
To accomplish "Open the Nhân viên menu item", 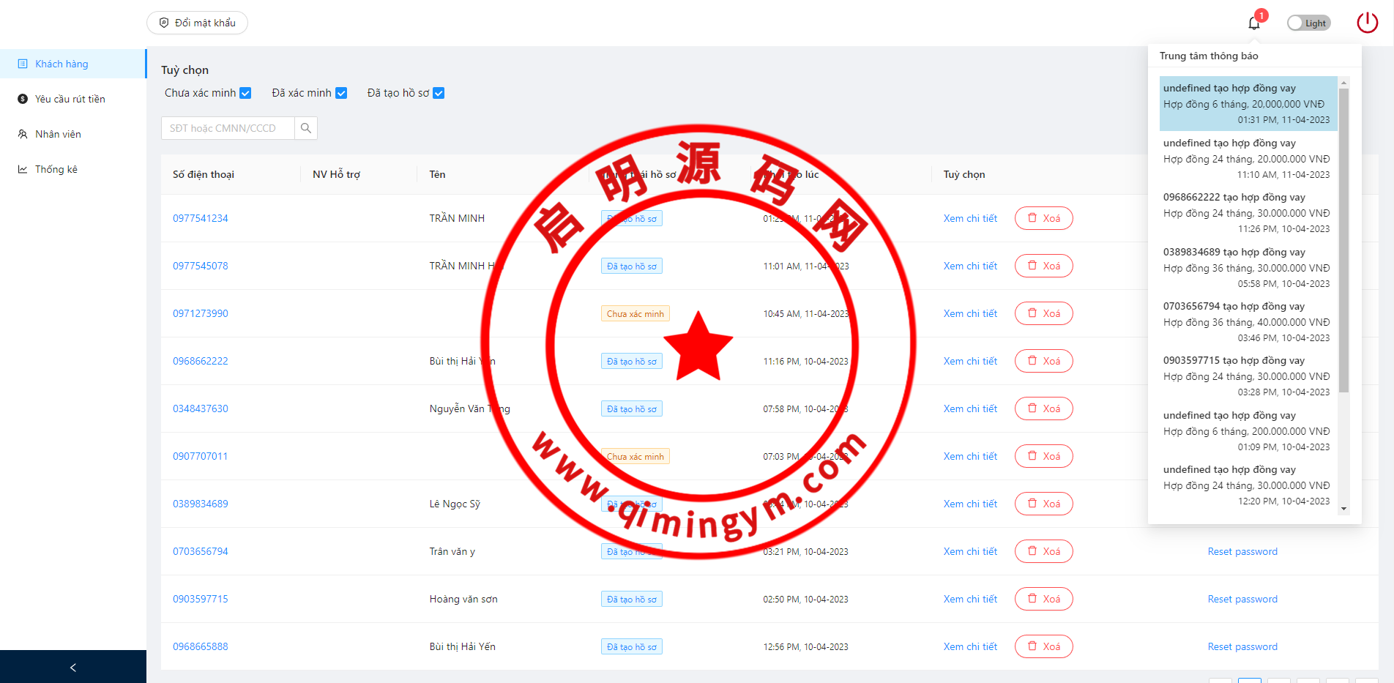I will point(58,134).
